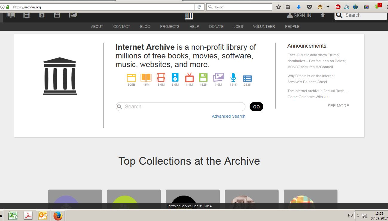This screenshot has height=221, width=388.
Task: Open the red TV (1.4M) icon
Action: (x=189, y=78)
